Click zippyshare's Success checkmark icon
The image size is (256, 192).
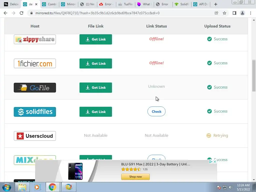pos(209,39)
